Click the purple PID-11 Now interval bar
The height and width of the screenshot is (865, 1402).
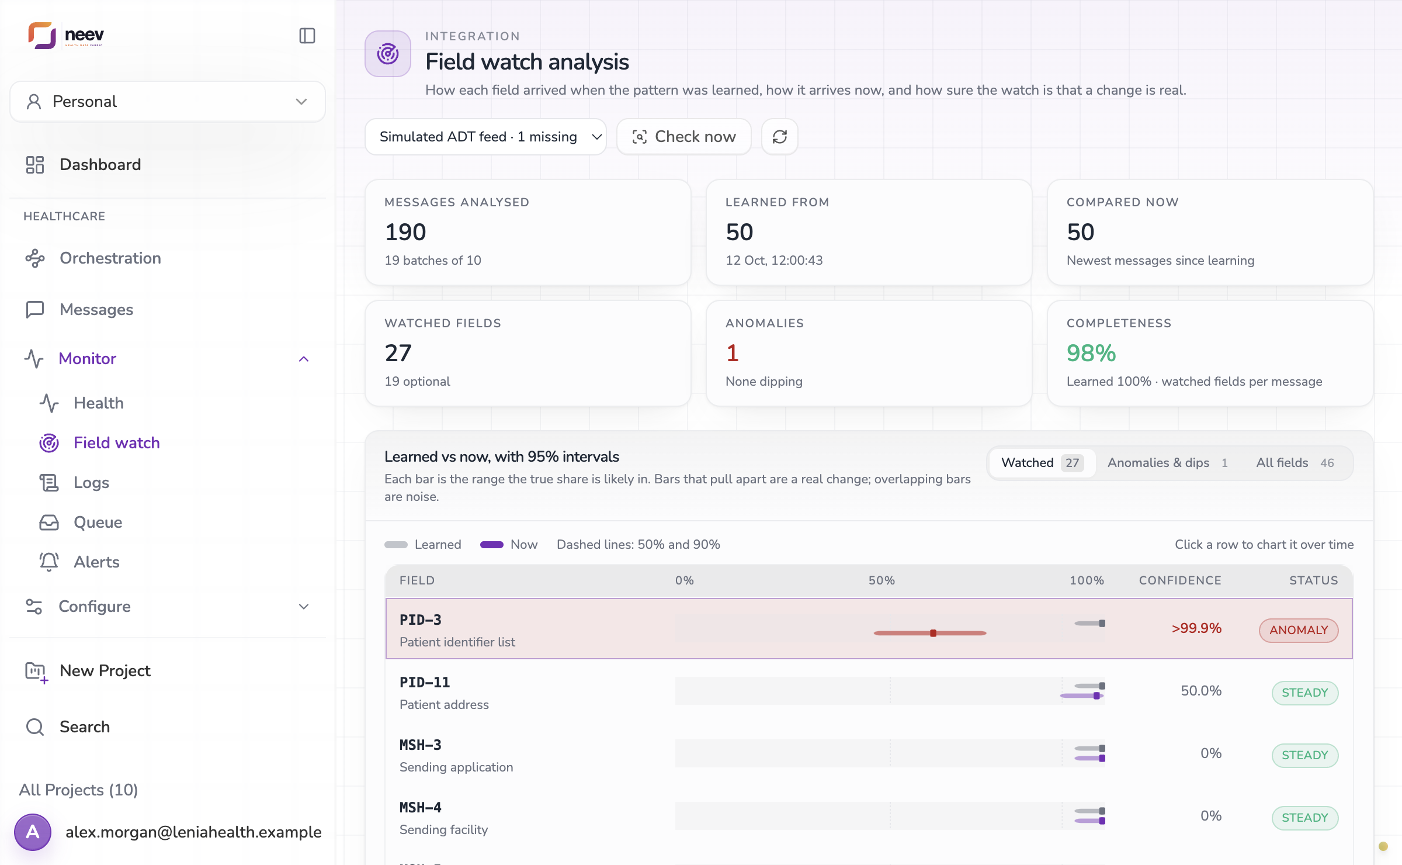click(1081, 696)
